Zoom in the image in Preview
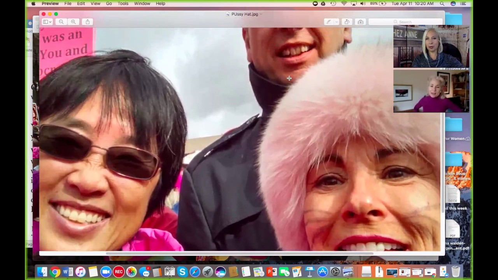Viewport: 498px width, 280px height. pyautogui.click(x=73, y=22)
